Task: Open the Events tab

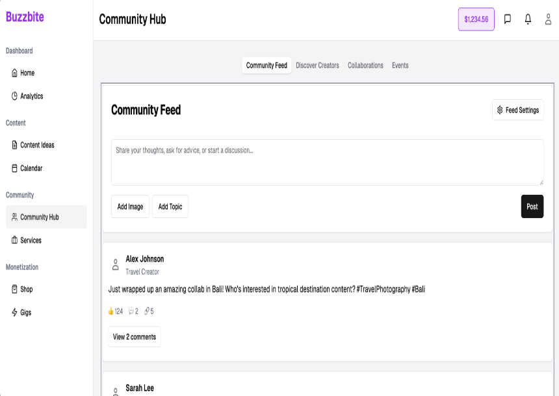Action: (400, 66)
